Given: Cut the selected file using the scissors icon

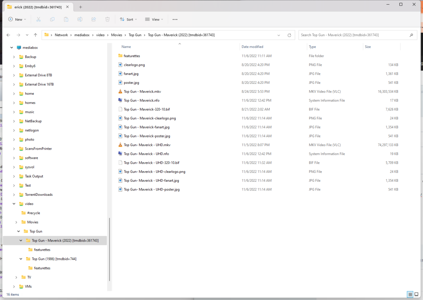Looking at the screenshot, I should tap(38, 19).
